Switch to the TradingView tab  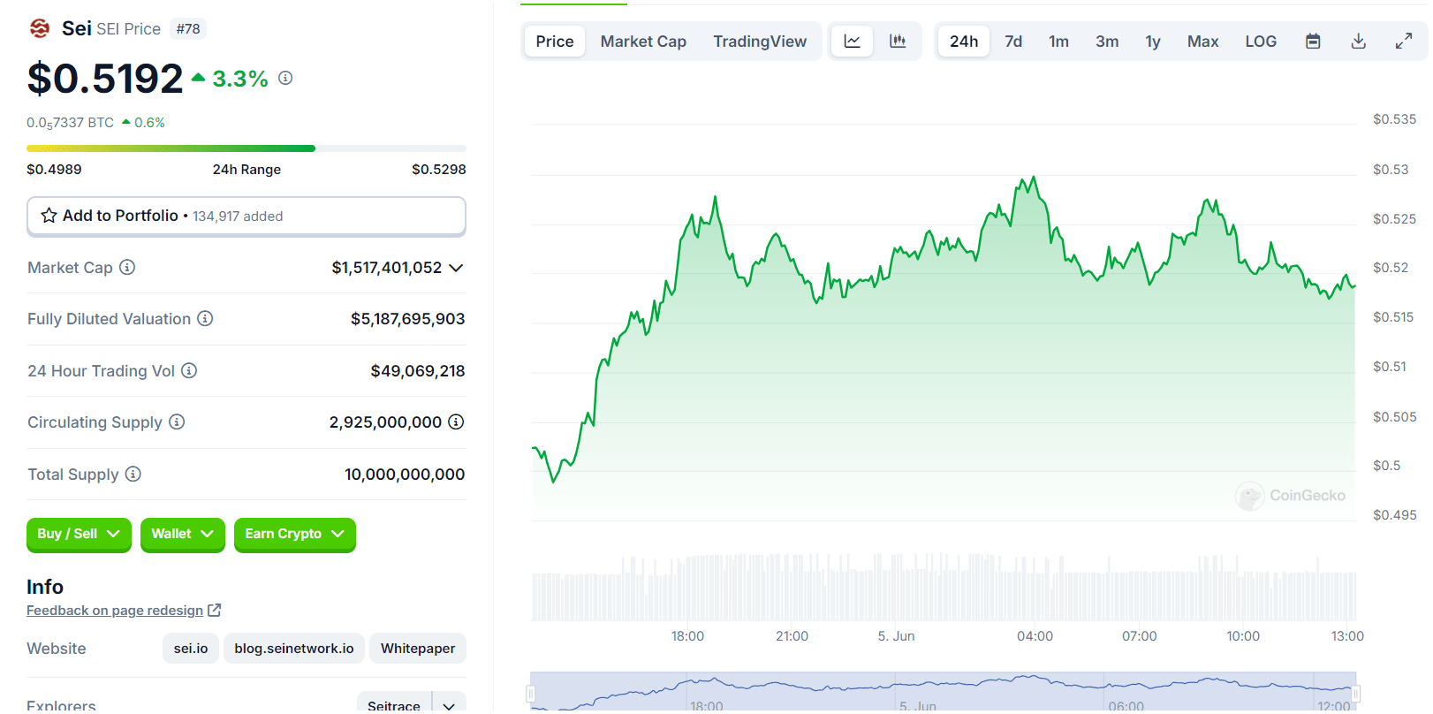coord(760,42)
